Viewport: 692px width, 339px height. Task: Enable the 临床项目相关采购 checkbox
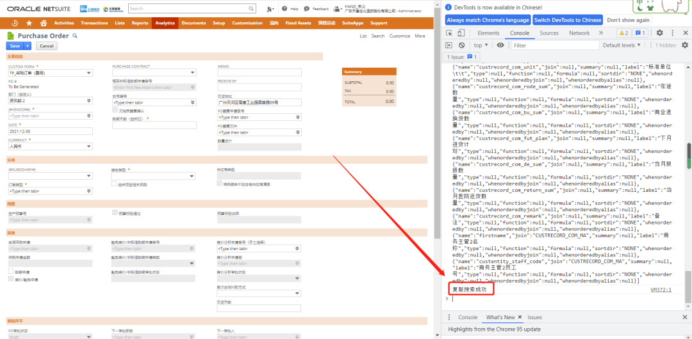tap(114, 184)
